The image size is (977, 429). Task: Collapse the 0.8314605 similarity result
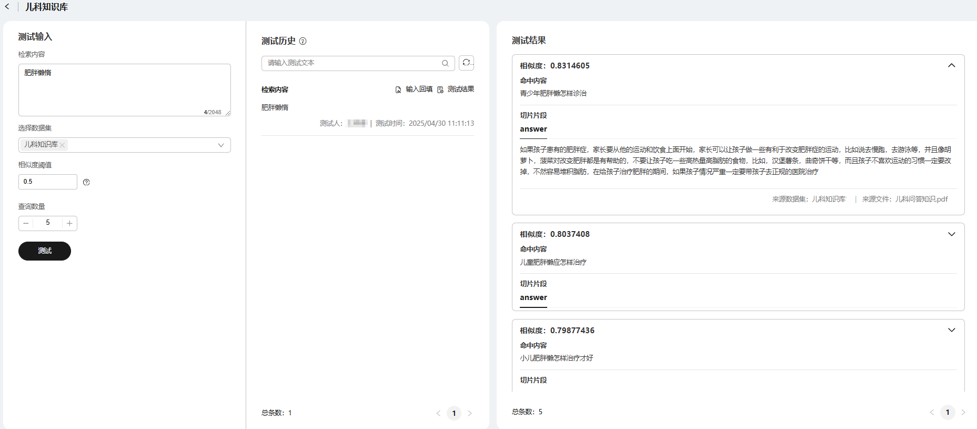tap(951, 66)
